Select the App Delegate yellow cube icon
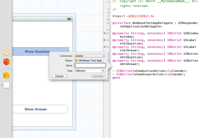Screen dimensions: 200x138 (x=6, y=75)
